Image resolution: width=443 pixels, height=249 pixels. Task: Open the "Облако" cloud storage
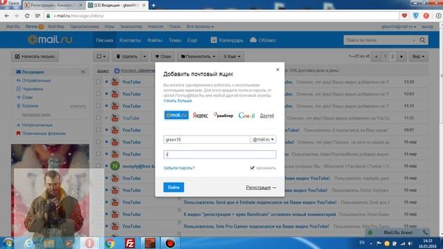(263, 40)
